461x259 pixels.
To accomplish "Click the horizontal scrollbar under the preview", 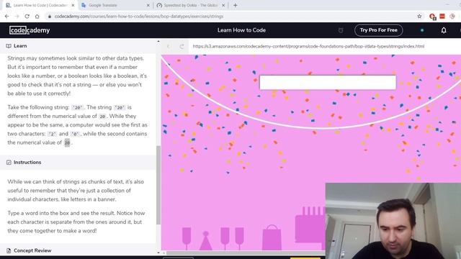I will (x=246, y=253).
